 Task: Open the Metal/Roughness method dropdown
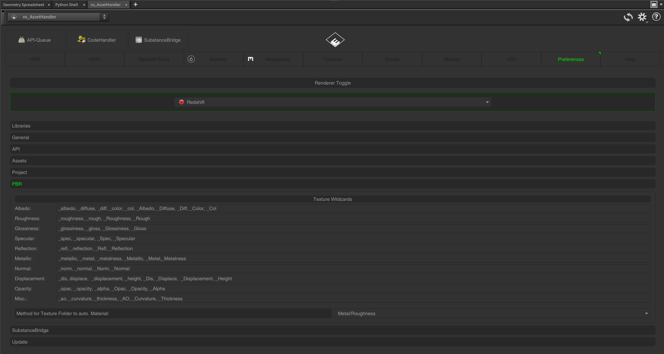pos(492,314)
